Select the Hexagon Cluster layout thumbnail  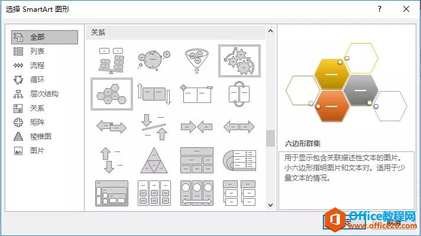112,94
